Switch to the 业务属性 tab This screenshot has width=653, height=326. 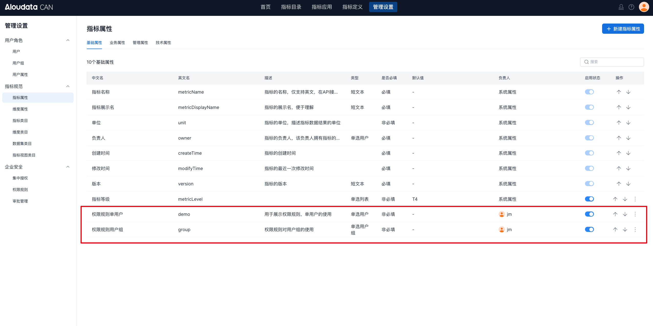pyautogui.click(x=117, y=43)
